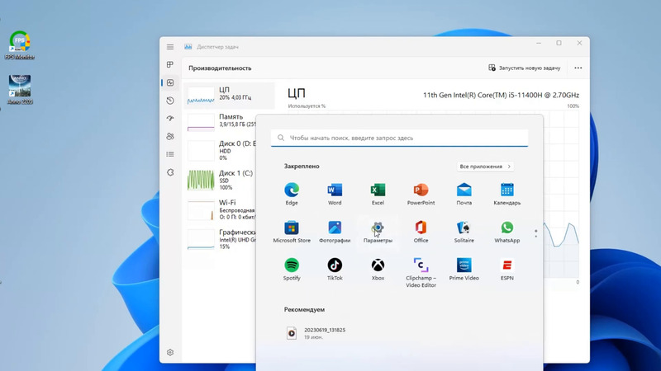
Task: Open the TikTok app icon
Action: point(335,266)
